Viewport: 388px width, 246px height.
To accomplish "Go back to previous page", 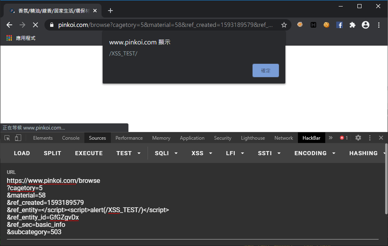I will pyautogui.click(x=9, y=25).
